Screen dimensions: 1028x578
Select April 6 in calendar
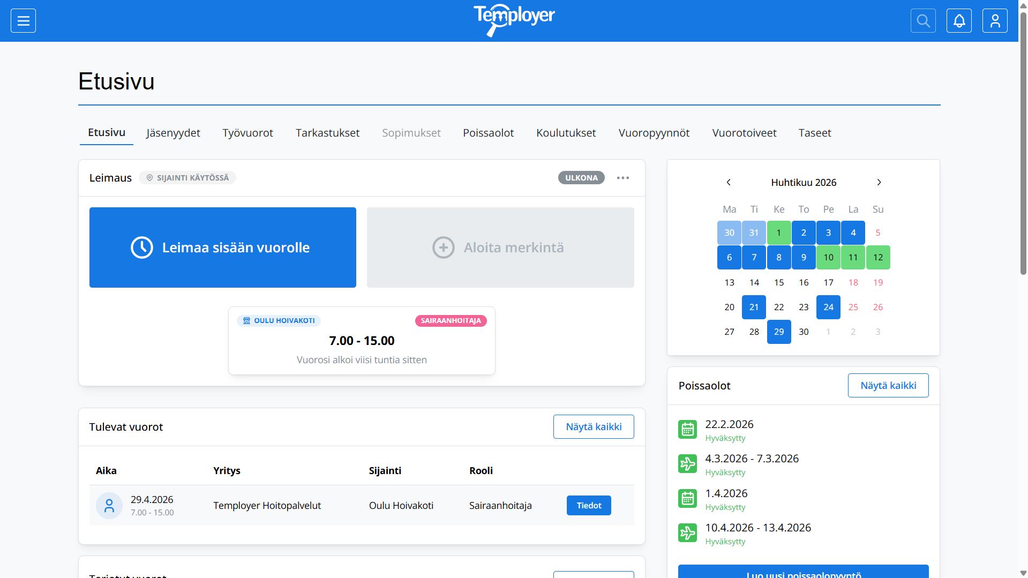(x=729, y=258)
